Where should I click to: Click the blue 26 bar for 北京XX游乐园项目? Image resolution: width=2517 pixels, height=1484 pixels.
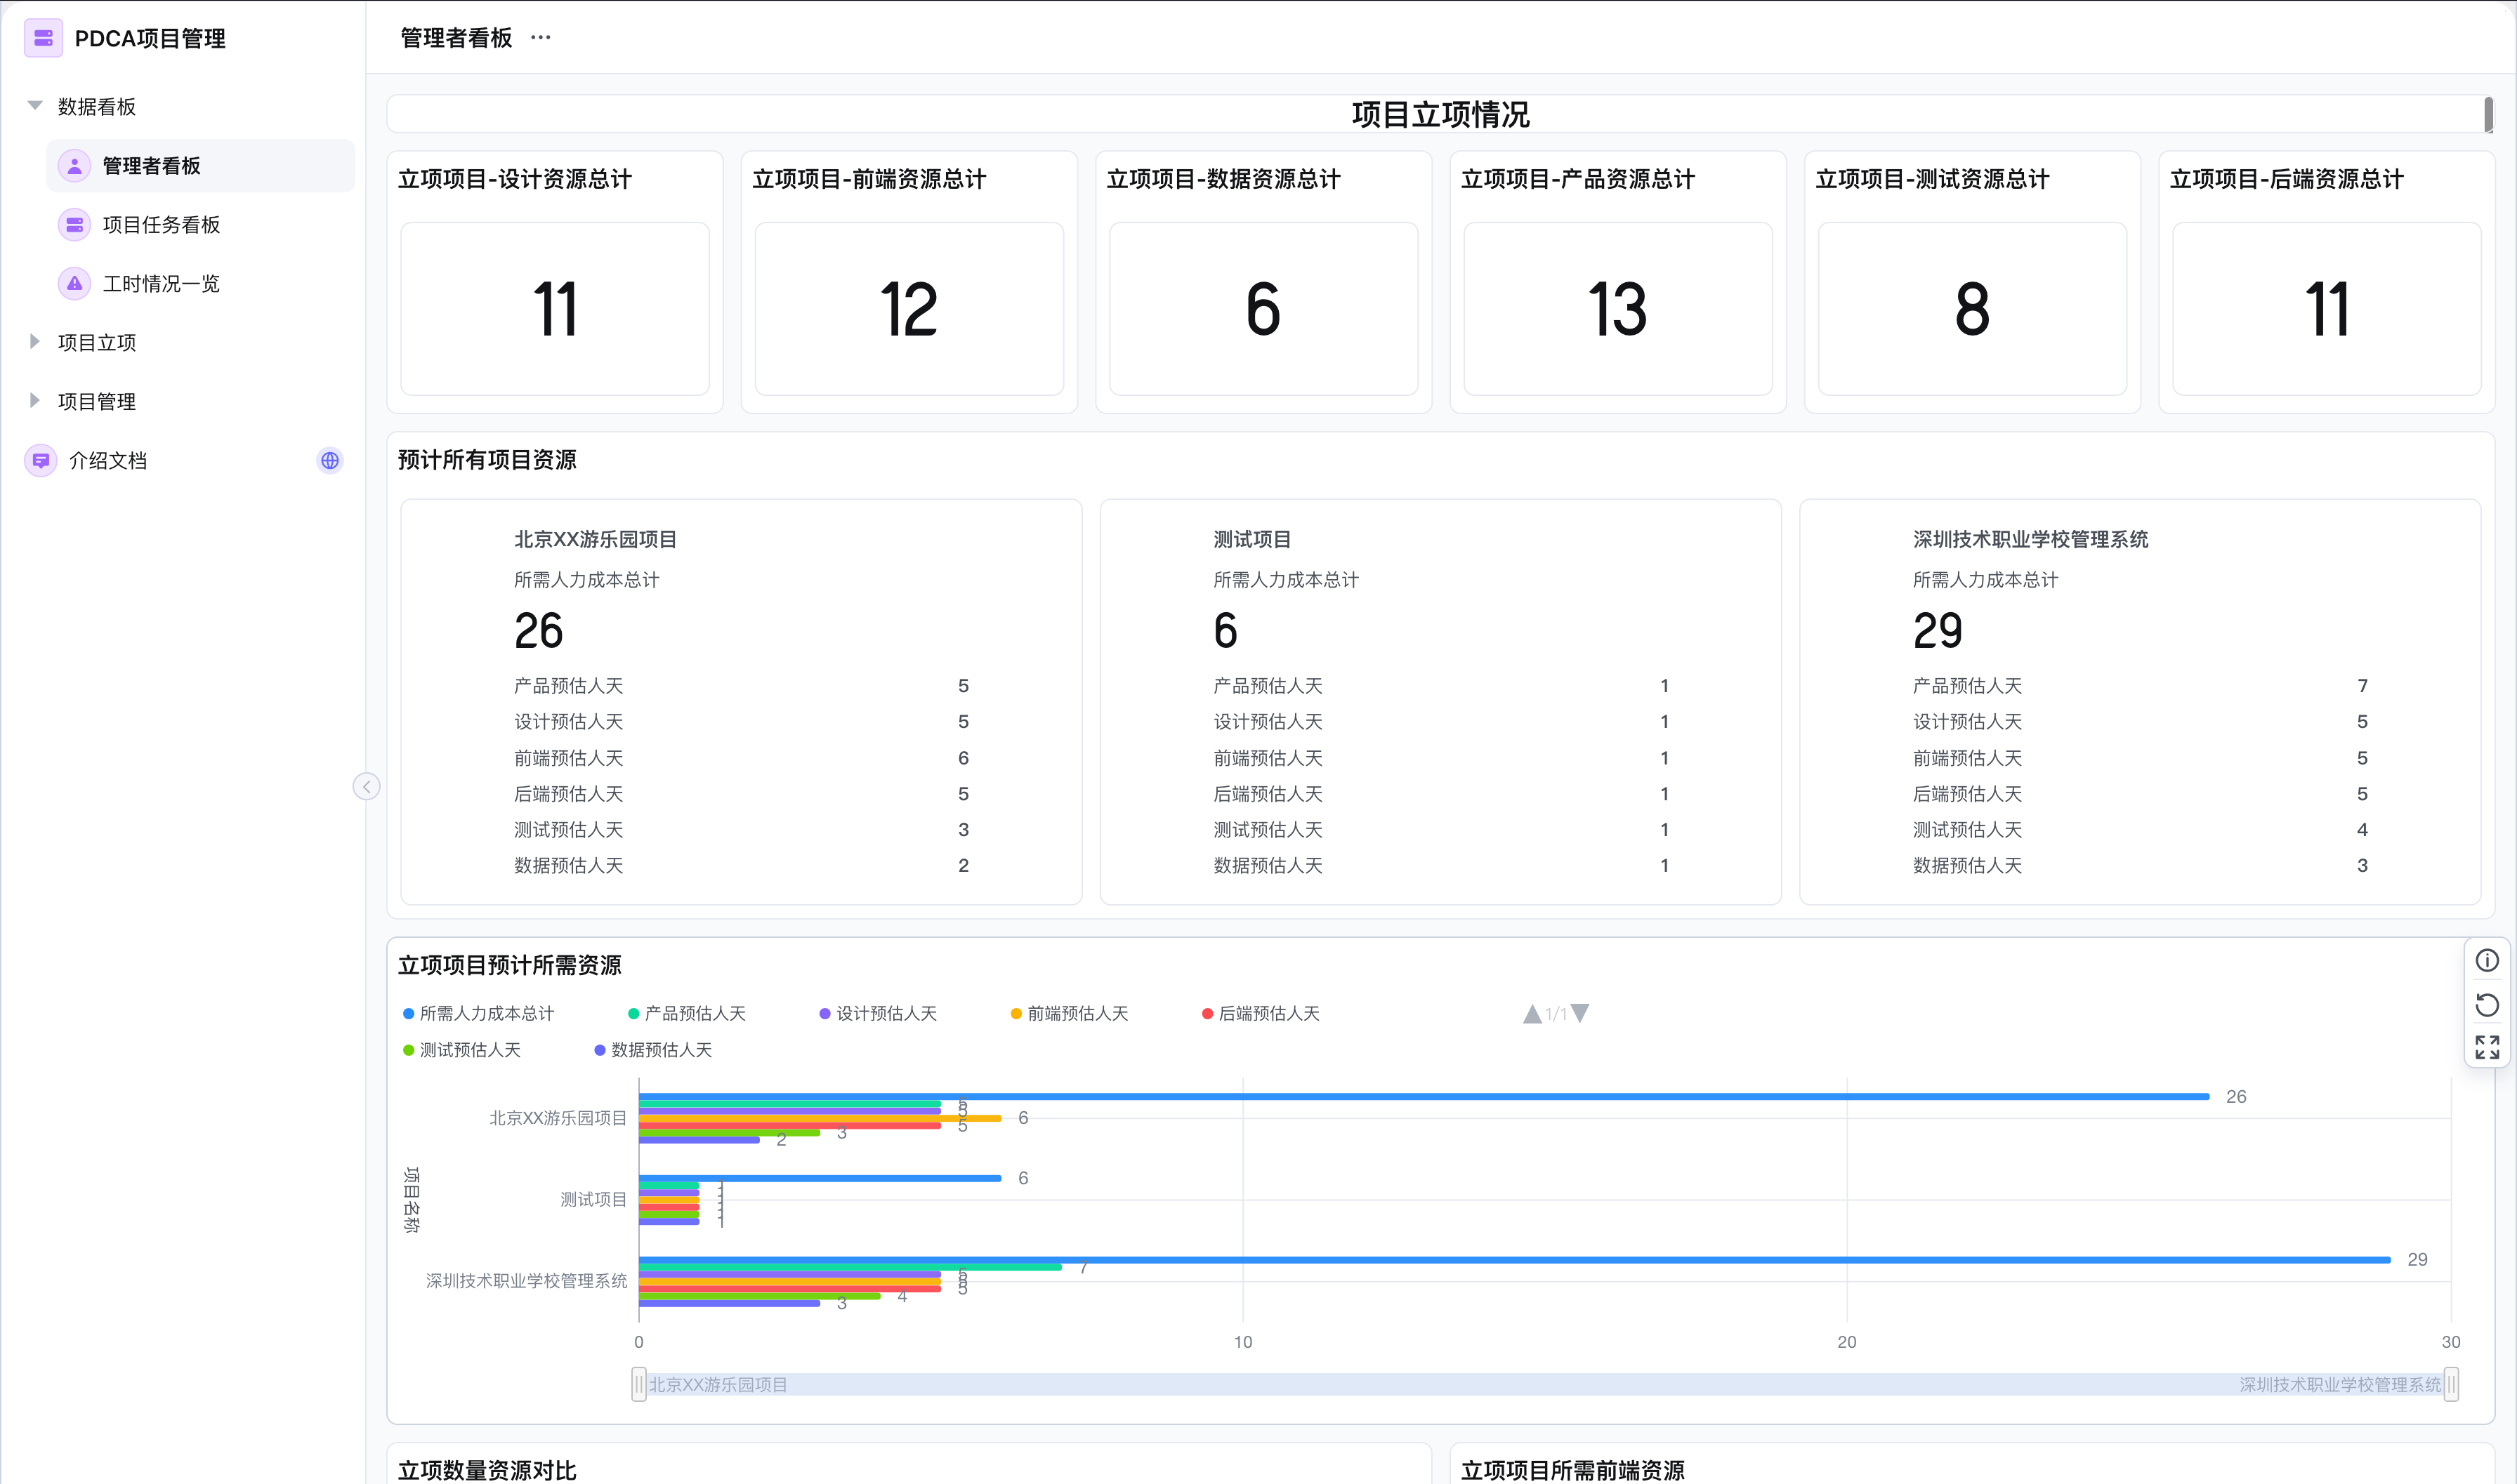coord(1424,1097)
